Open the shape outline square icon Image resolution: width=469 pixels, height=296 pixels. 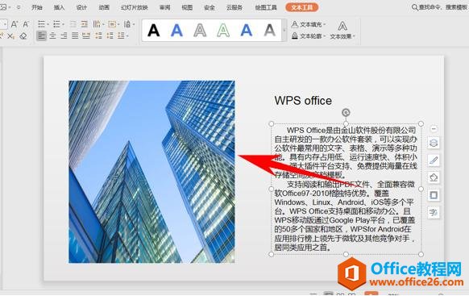click(x=434, y=195)
